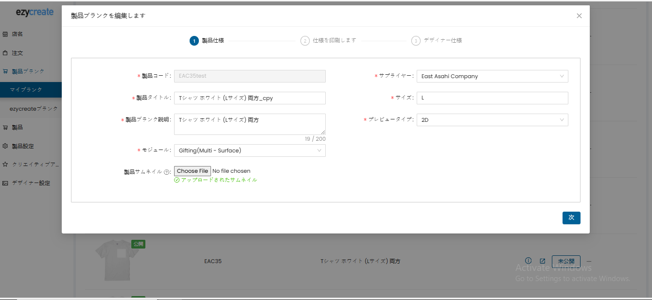This screenshot has height=300, width=652.
Task: Open the サプライヤー dropdown
Action: pos(492,76)
